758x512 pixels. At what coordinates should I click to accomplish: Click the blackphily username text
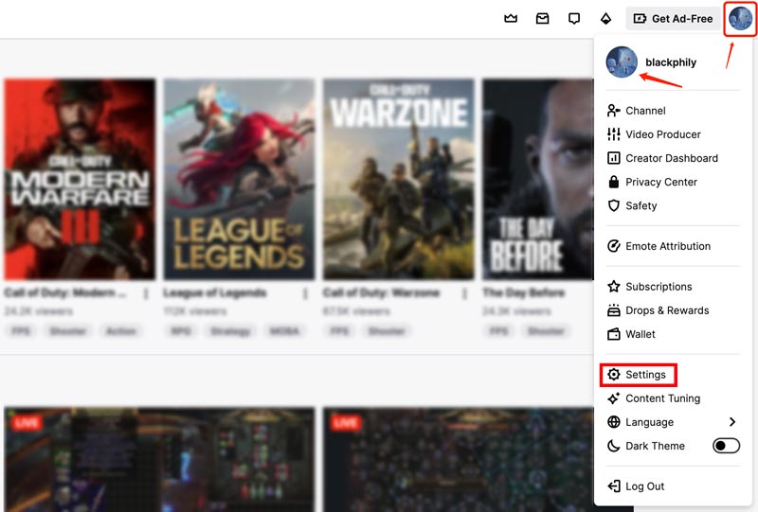pos(671,62)
